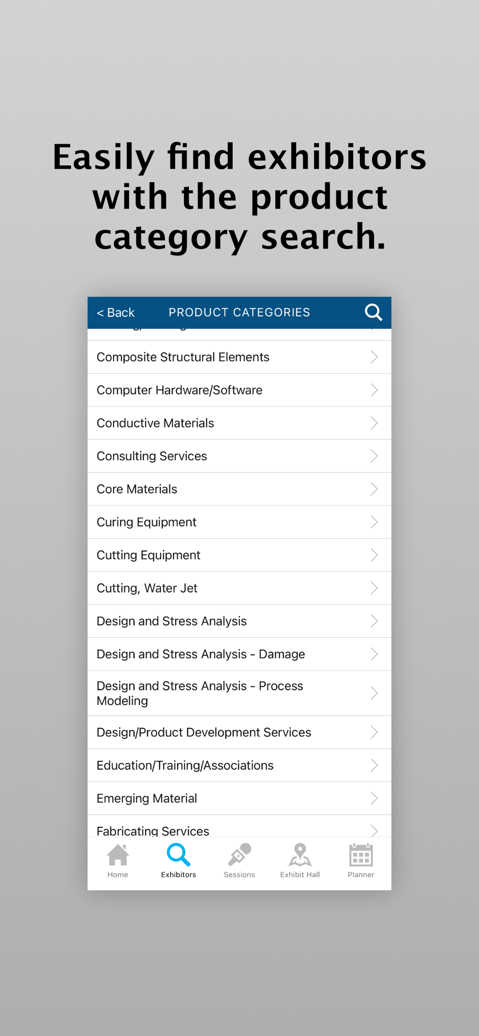This screenshot has width=479, height=1036.
Task: Choose Cutting, Water Jet category
Action: coord(147,588)
